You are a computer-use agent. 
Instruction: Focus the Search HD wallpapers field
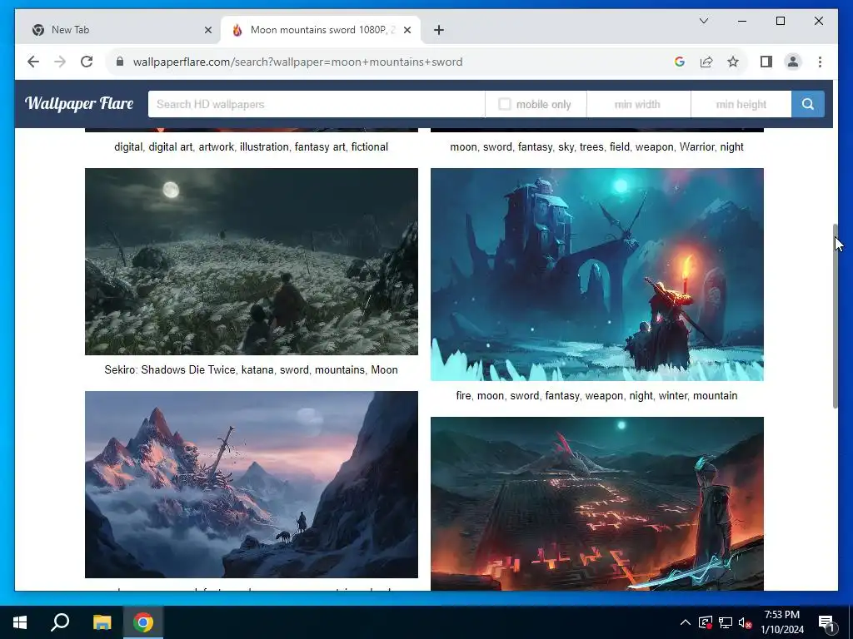tap(316, 104)
